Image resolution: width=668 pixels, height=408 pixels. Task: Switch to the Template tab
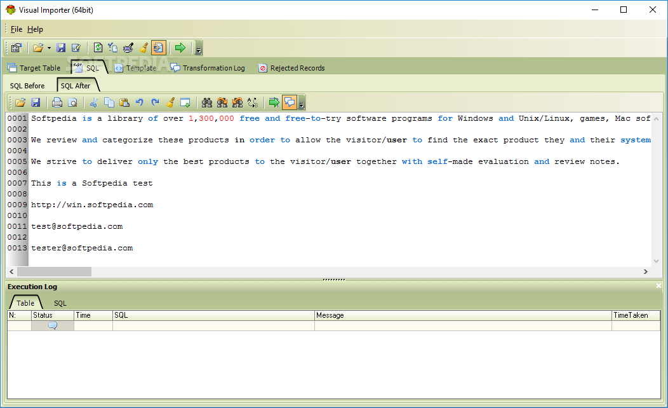pos(135,68)
